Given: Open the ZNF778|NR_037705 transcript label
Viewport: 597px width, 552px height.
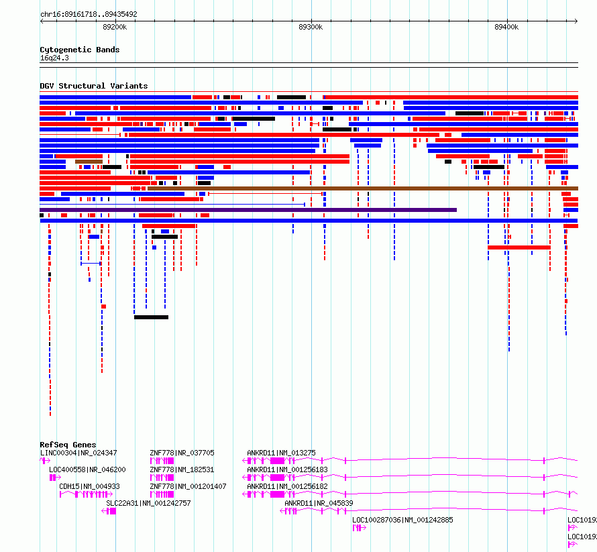Looking at the screenshot, I should (x=182, y=453).
